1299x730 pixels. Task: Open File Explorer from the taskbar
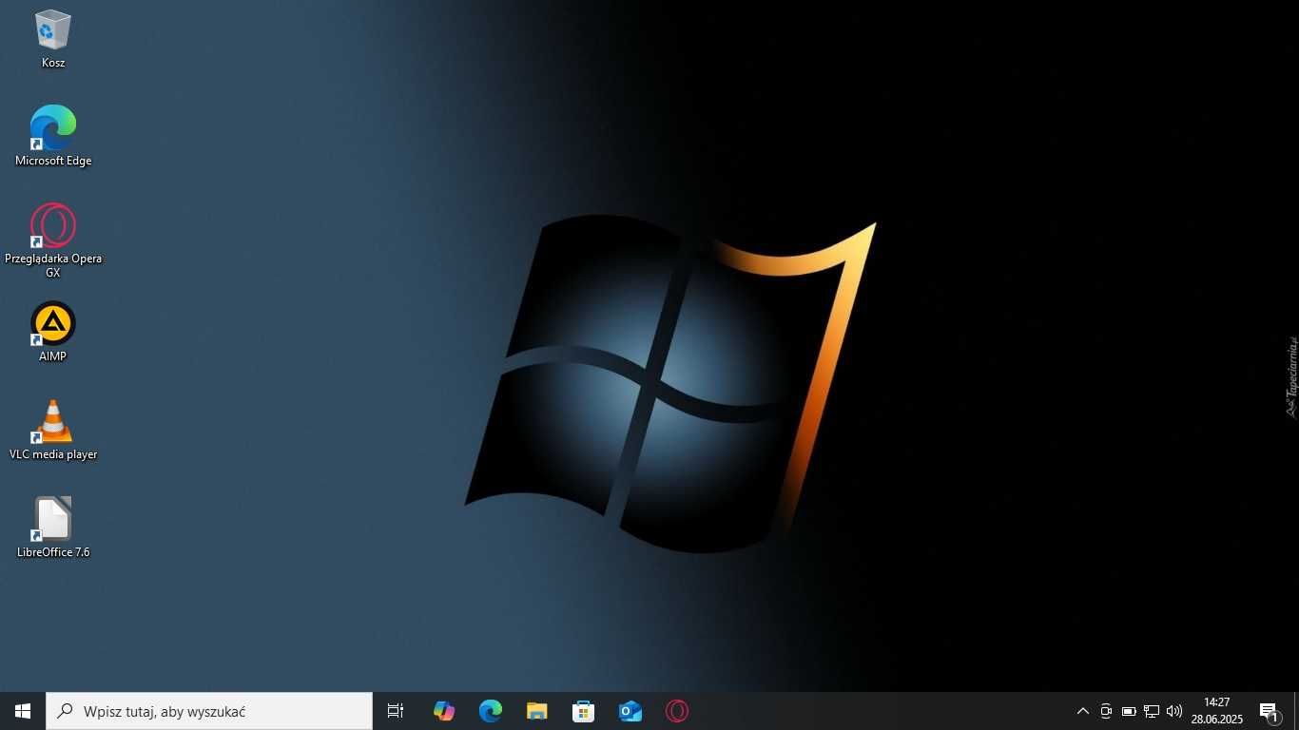coord(537,711)
